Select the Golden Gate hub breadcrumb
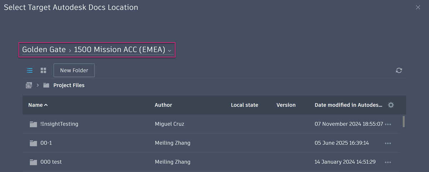 [44, 50]
